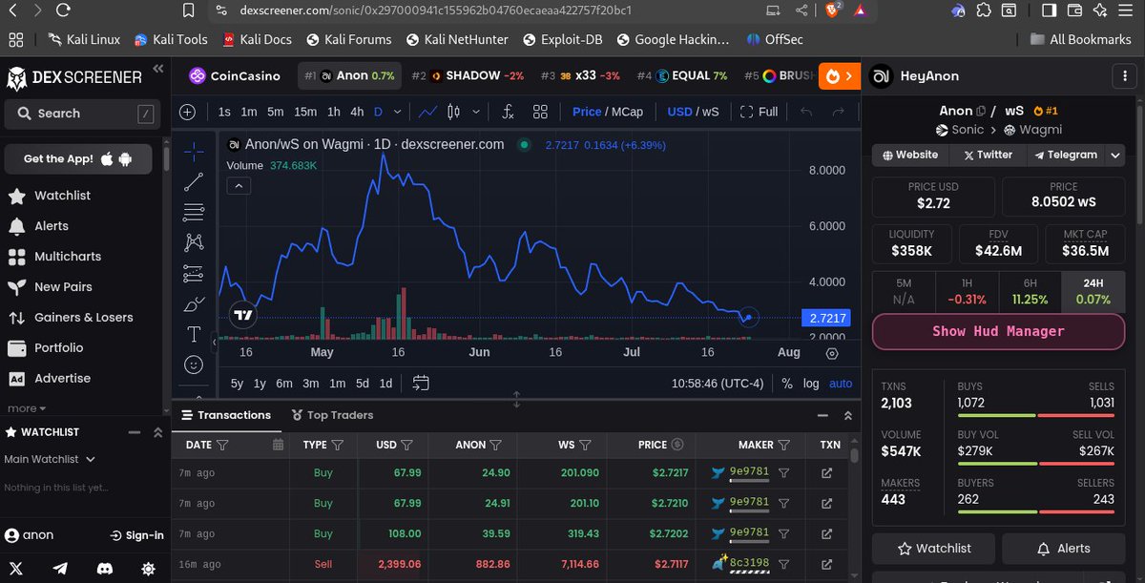Open the Transactions tab
The image size is (1145, 583).
(226, 415)
